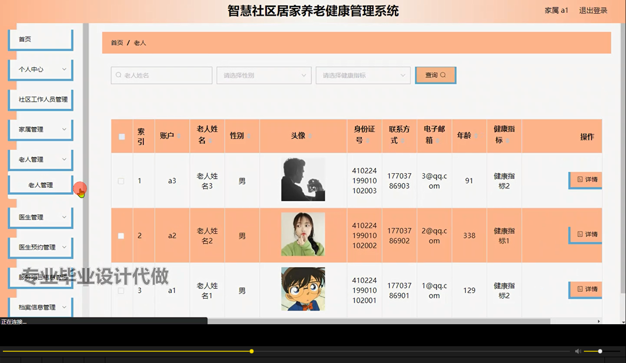Click the magnifier icon inside the 老人姓名 search field
626x363 pixels.
[x=119, y=75]
